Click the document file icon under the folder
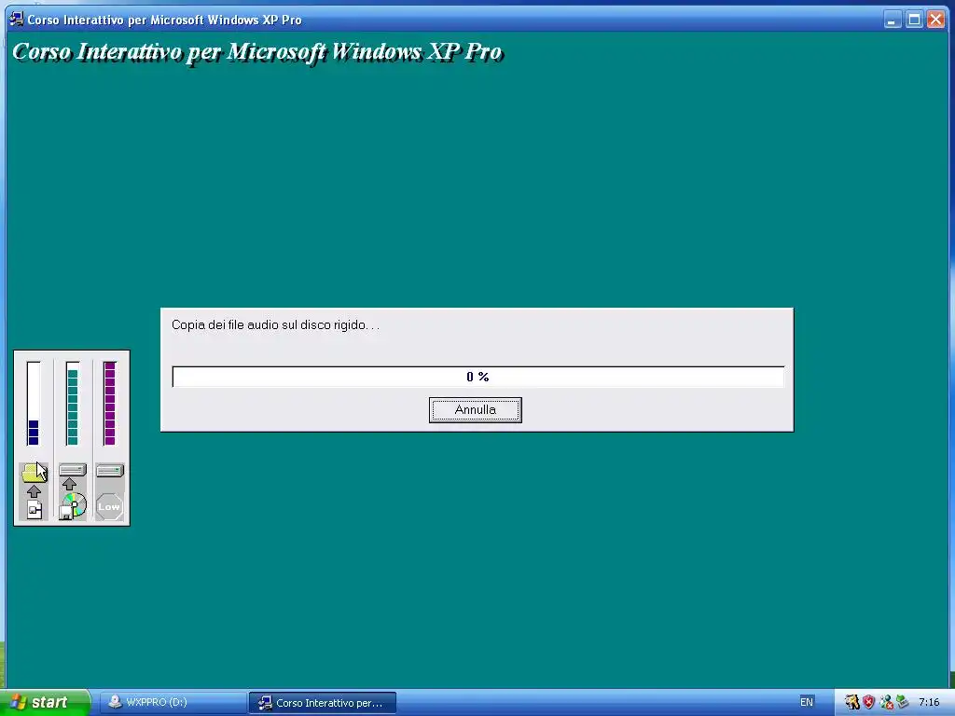Viewport: 955px width, 716px height. [35, 510]
